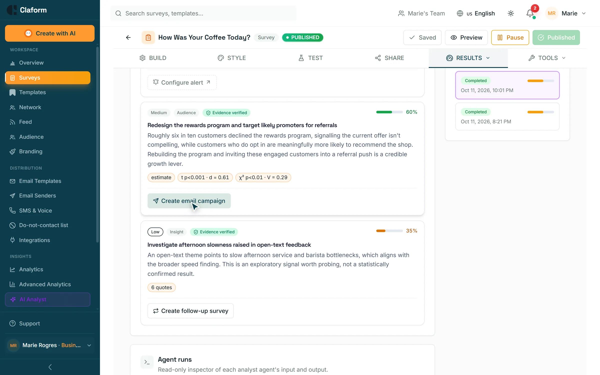
Task: Click the 60% confidence bar
Action: point(389,112)
